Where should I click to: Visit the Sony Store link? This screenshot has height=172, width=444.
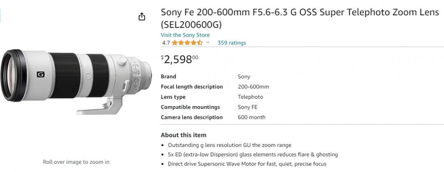(185, 35)
